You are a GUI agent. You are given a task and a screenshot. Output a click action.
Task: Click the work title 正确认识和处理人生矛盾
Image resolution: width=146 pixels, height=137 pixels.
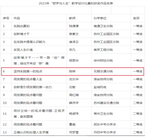click(x=31, y=132)
